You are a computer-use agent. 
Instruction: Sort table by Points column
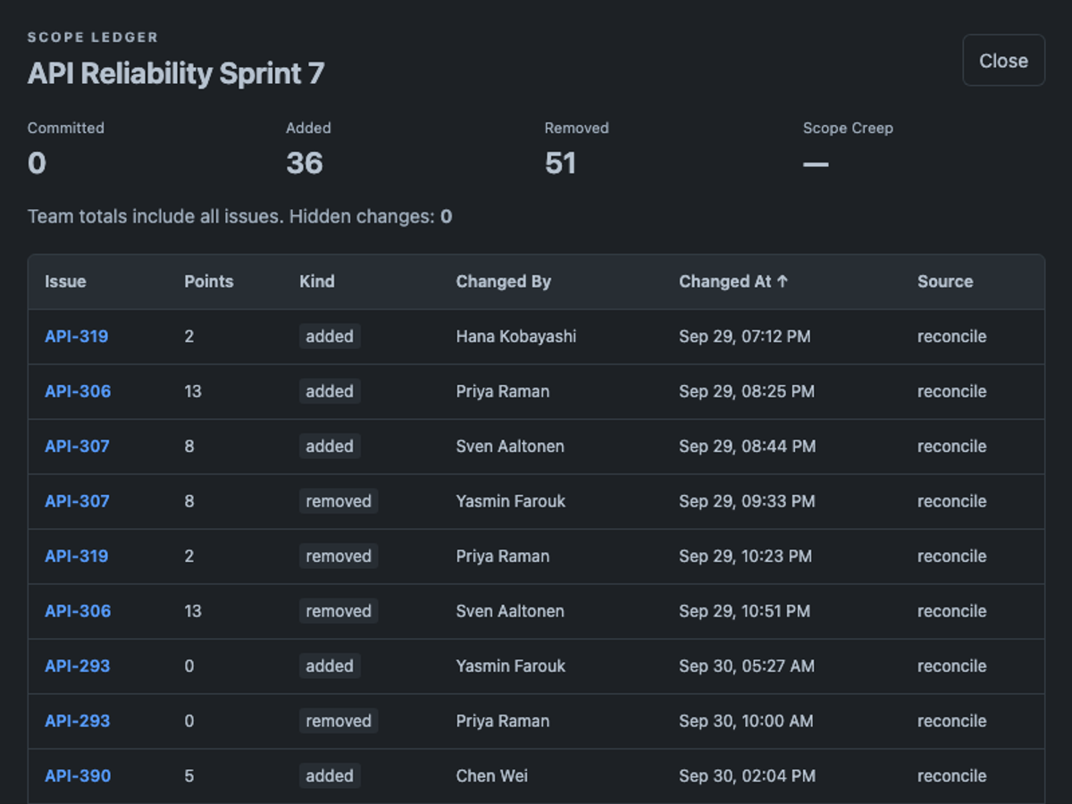coord(209,281)
